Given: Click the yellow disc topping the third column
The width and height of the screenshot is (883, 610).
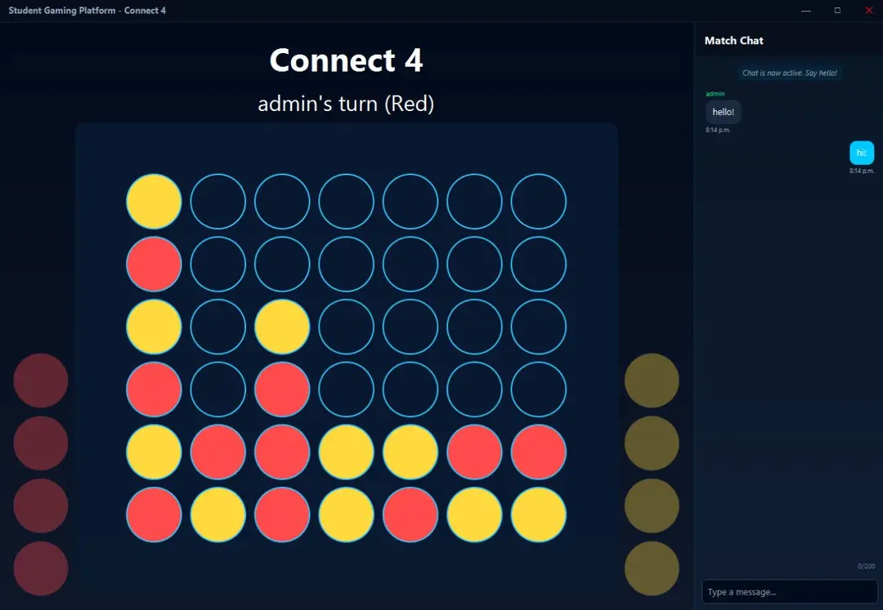Looking at the screenshot, I should click(282, 327).
